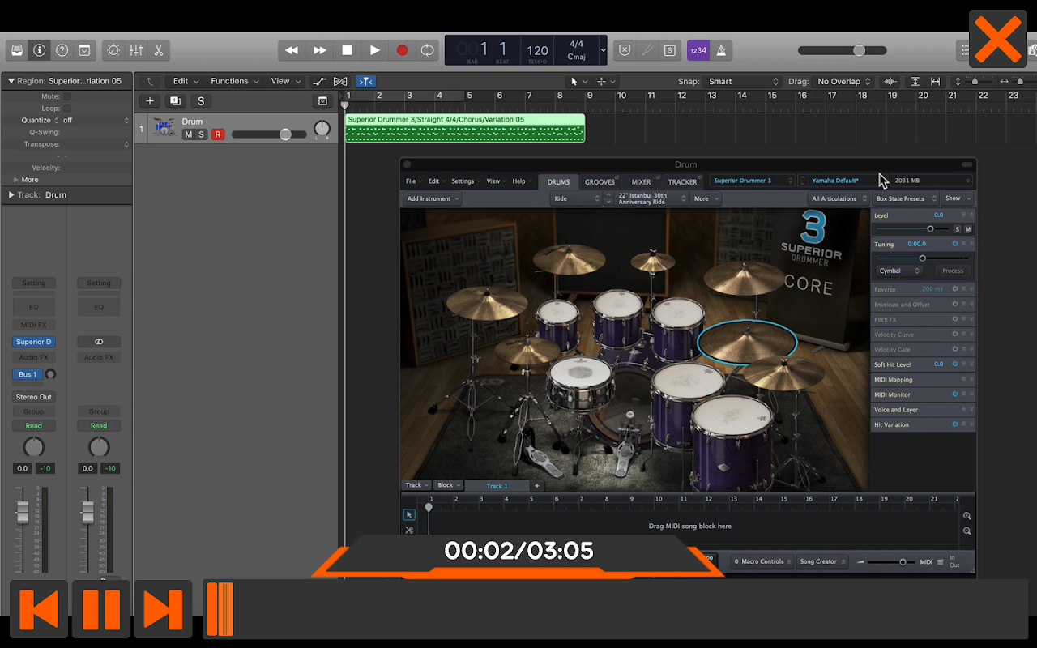Click the Cycle loop icon

coord(427,50)
